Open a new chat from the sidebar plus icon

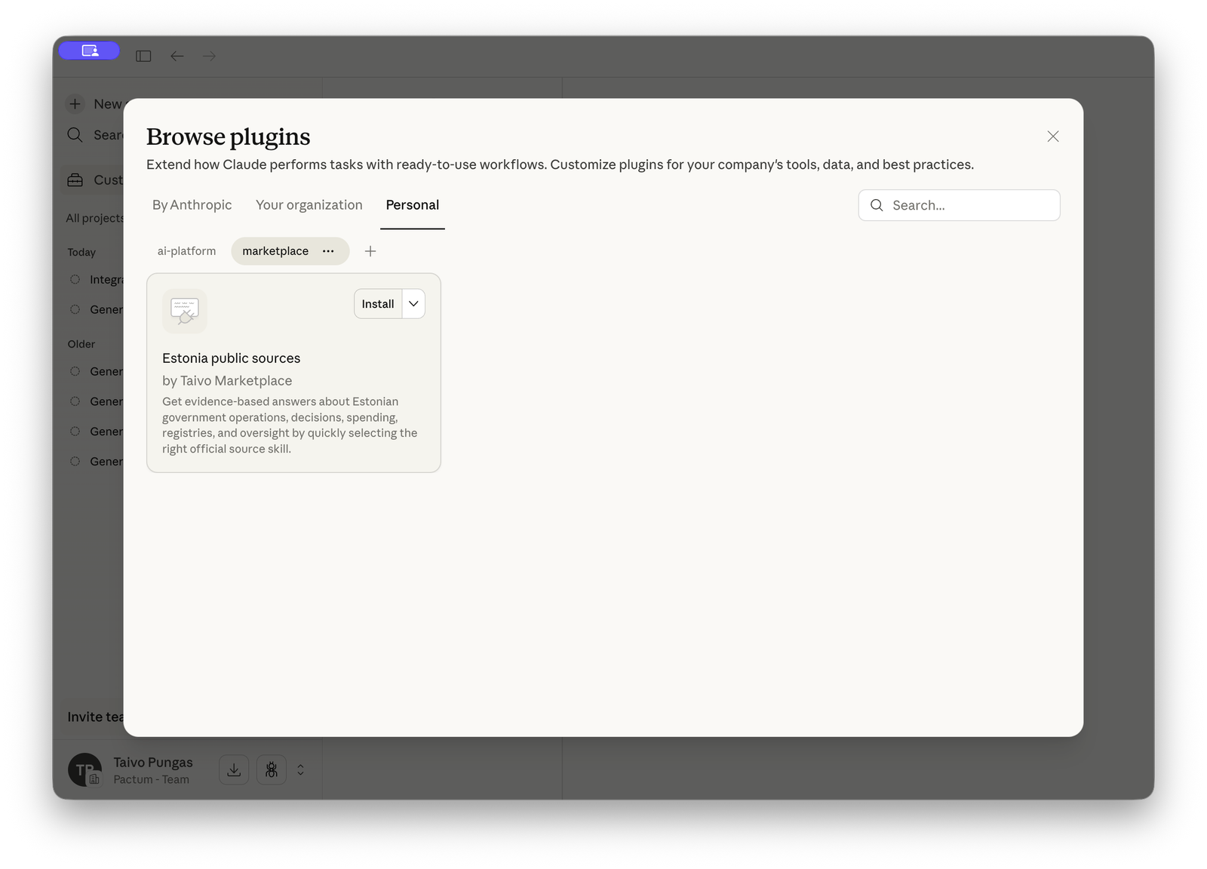tap(75, 104)
